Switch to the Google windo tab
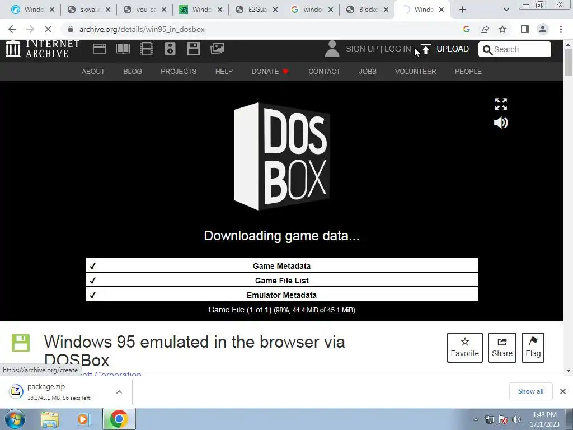The width and height of the screenshot is (573, 430). (x=312, y=10)
